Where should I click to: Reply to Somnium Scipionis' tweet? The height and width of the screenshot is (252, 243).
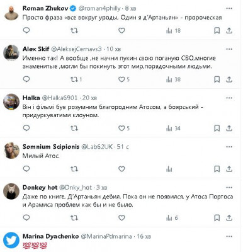[x=26, y=169]
